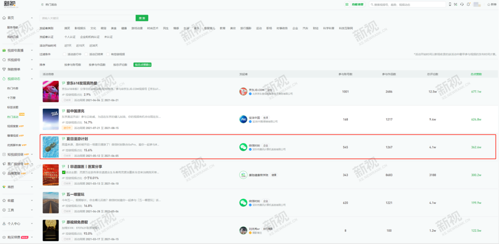This screenshot has height=244, width=499.
Task: Open 热门内容 in sidebar
Action: coord(13,88)
